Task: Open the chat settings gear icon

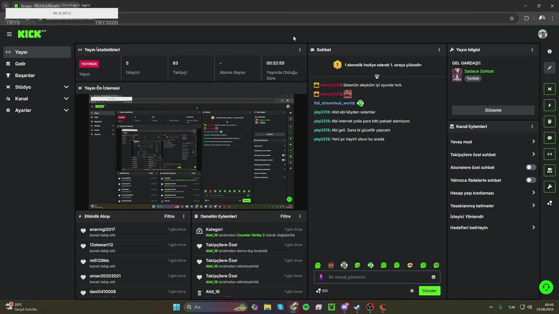Action: click(x=412, y=291)
